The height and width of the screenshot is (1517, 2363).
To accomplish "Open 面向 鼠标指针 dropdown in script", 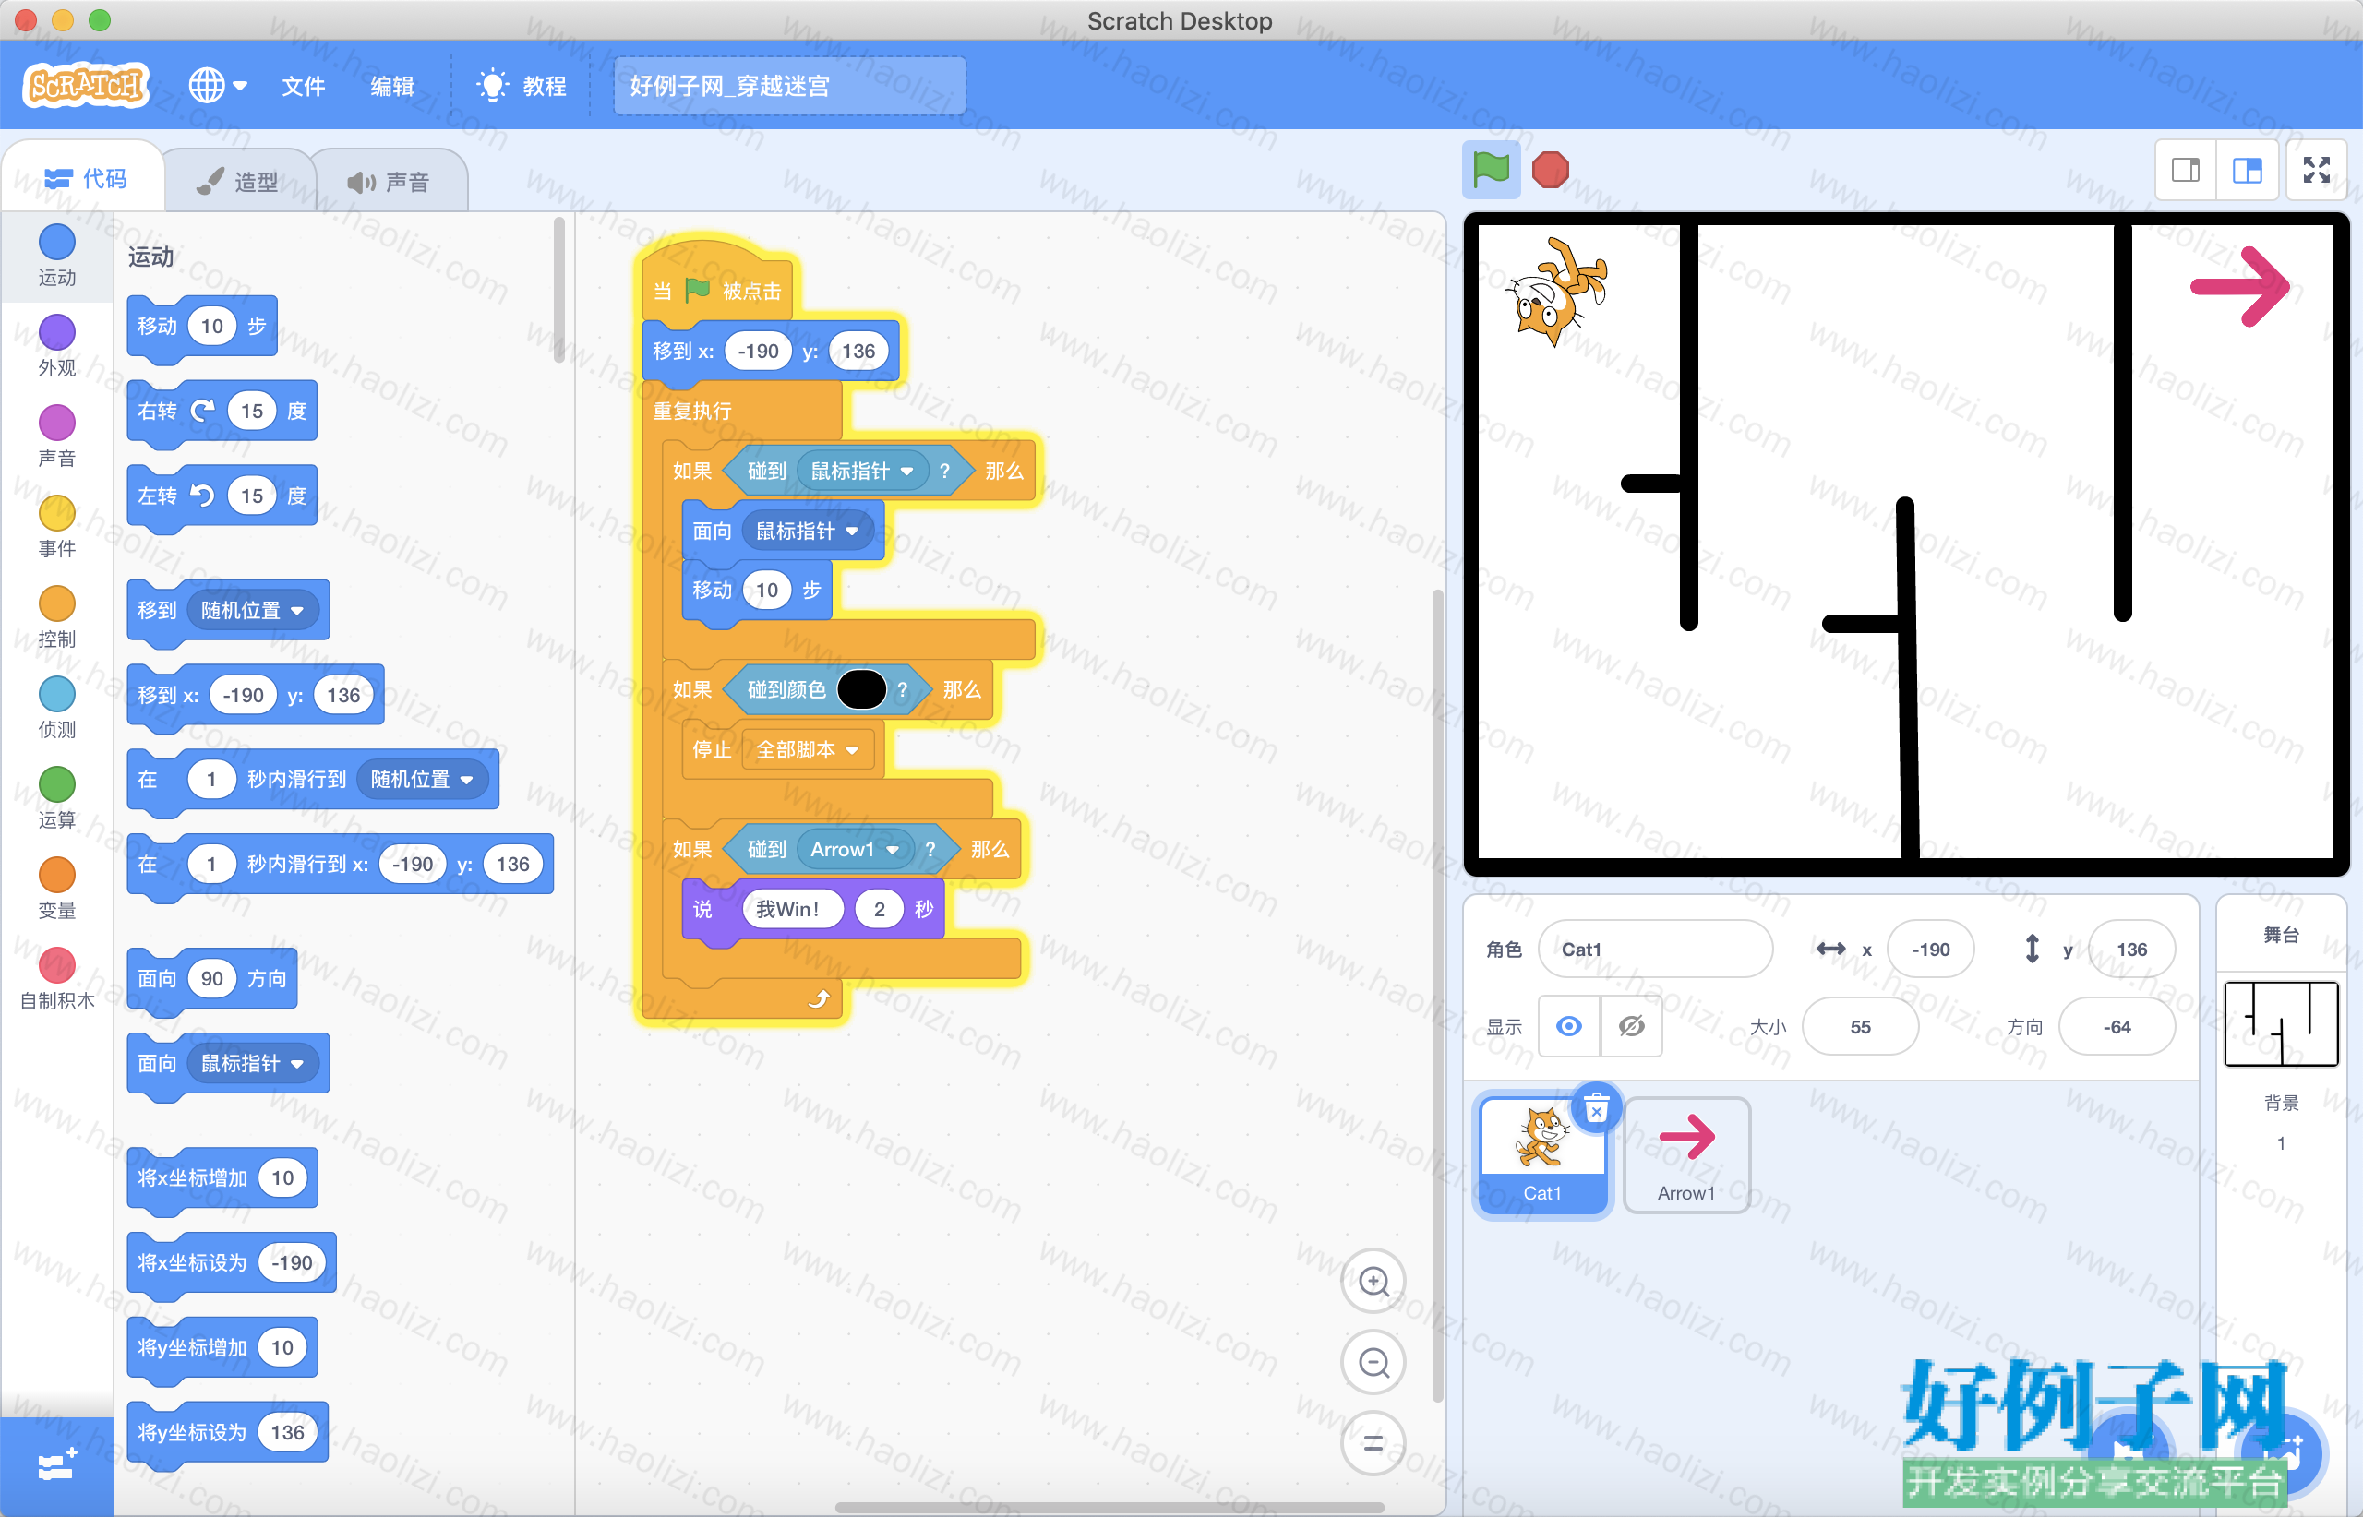I will 807,531.
